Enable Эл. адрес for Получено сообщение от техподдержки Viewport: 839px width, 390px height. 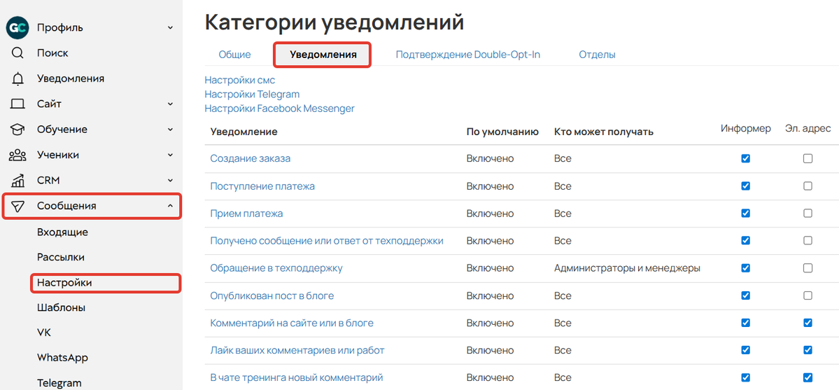808,241
